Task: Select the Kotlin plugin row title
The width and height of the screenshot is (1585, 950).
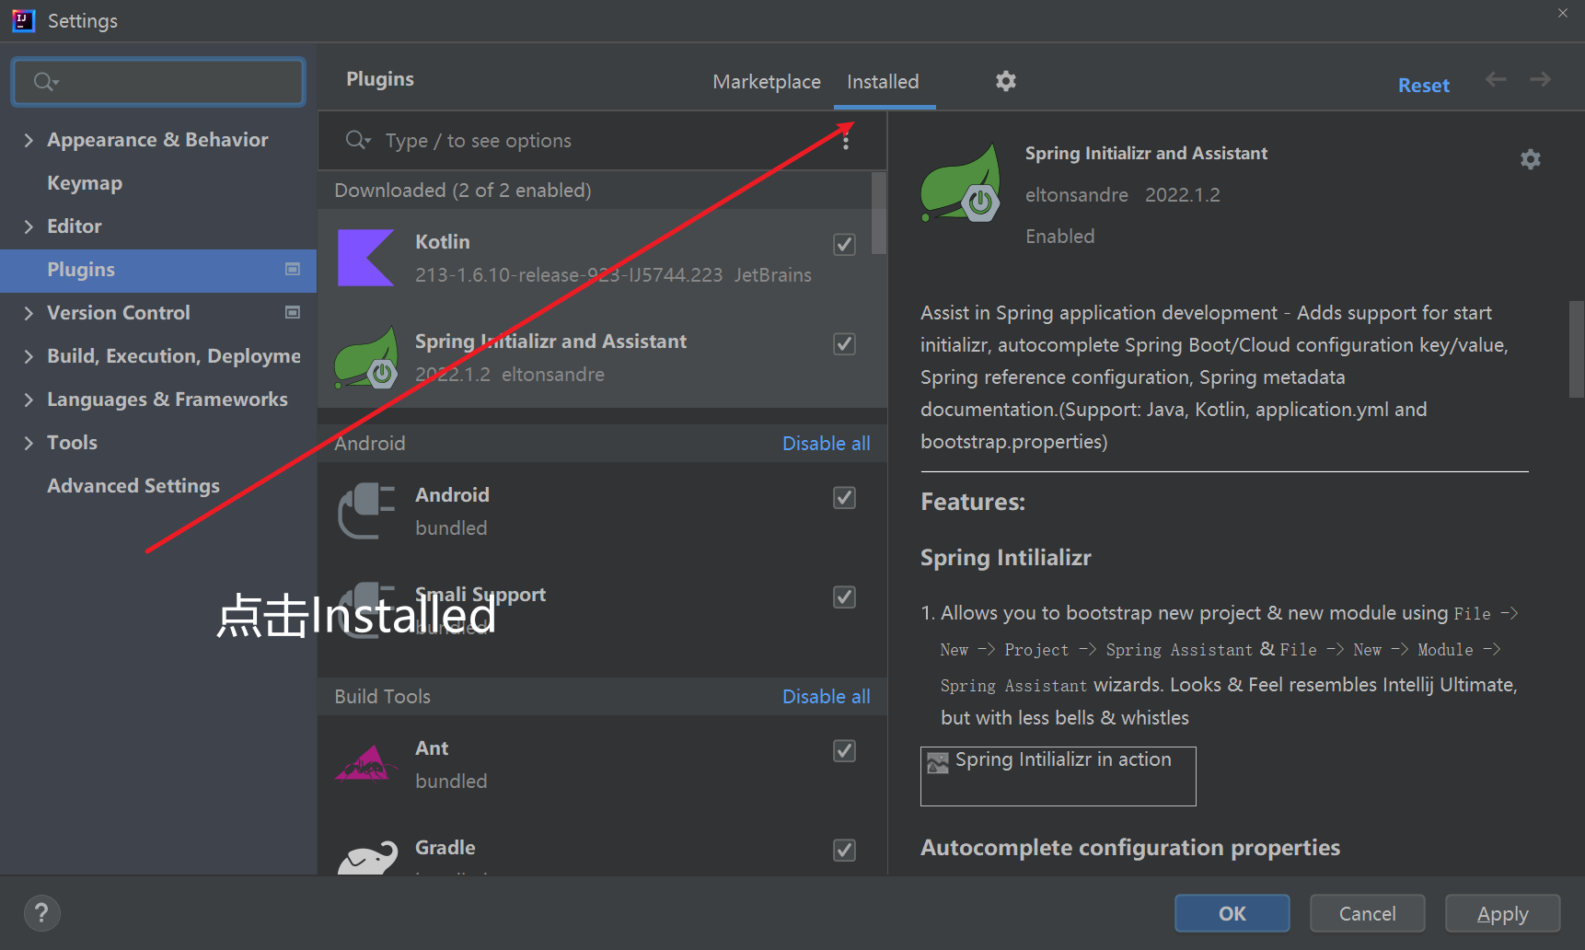Action: (x=442, y=242)
